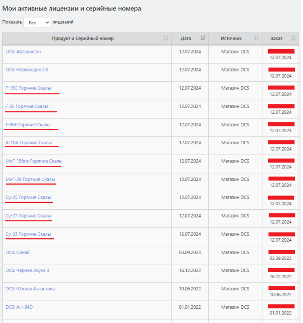Open the Су-27 Горячие Скалы link

click(28, 216)
